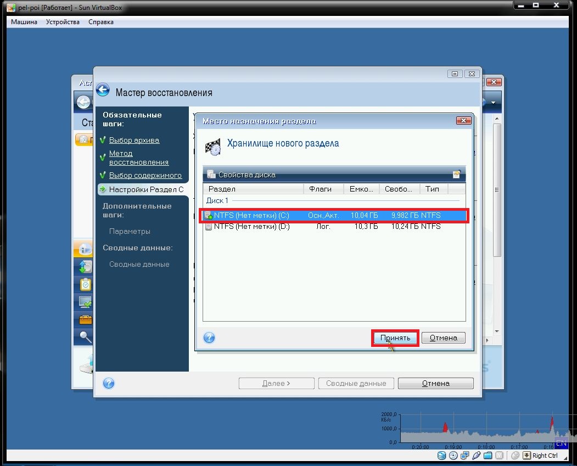Open the backup and restore icon in background sidebar
Viewport: 577px width, 466px height.
[86, 267]
